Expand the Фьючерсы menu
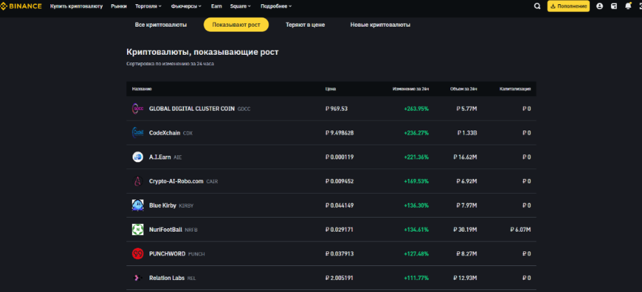 pyautogui.click(x=186, y=6)
